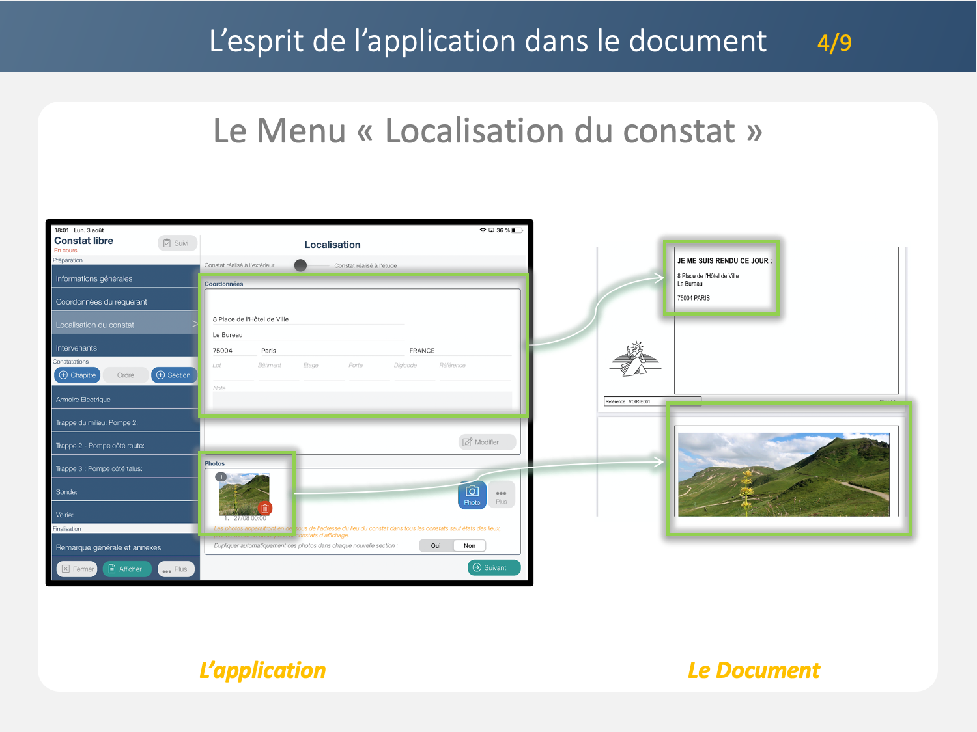
Task: Open Coordonnées du requérant menu item
Action: (124, 302)
